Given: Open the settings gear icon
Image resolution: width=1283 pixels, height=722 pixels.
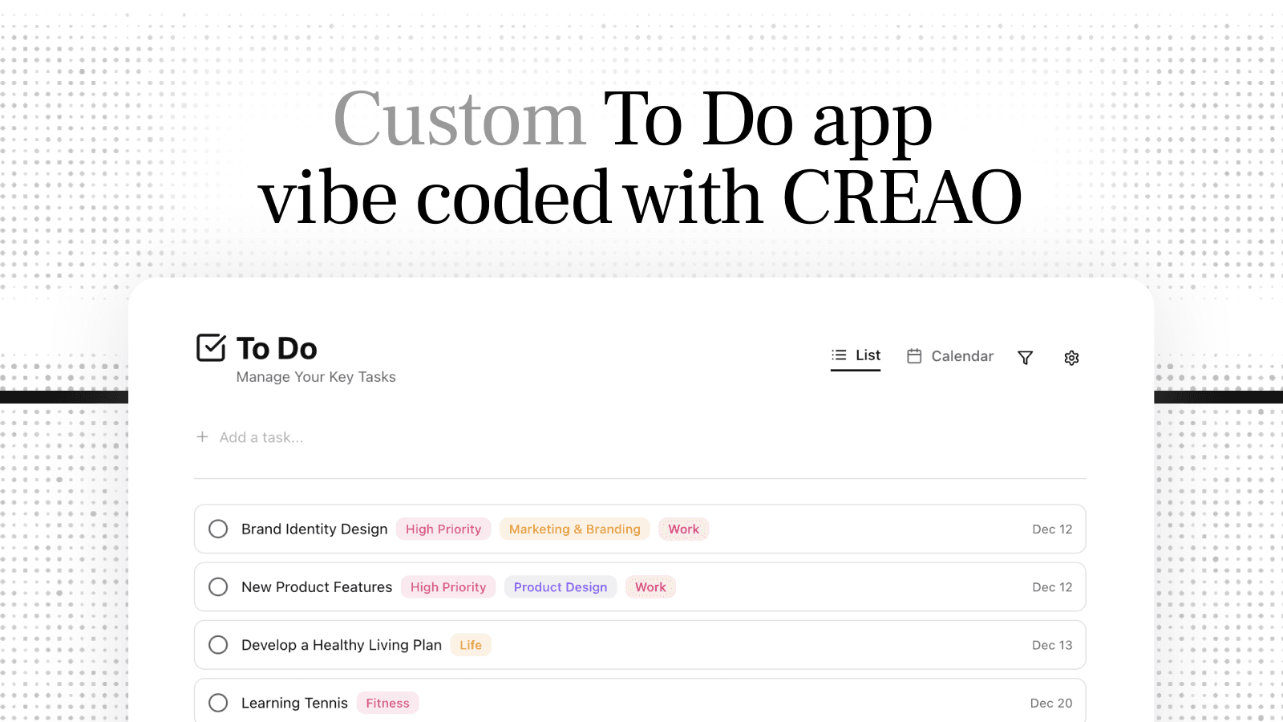Looking at the screenshot, I should click(x=1071, y=358).
